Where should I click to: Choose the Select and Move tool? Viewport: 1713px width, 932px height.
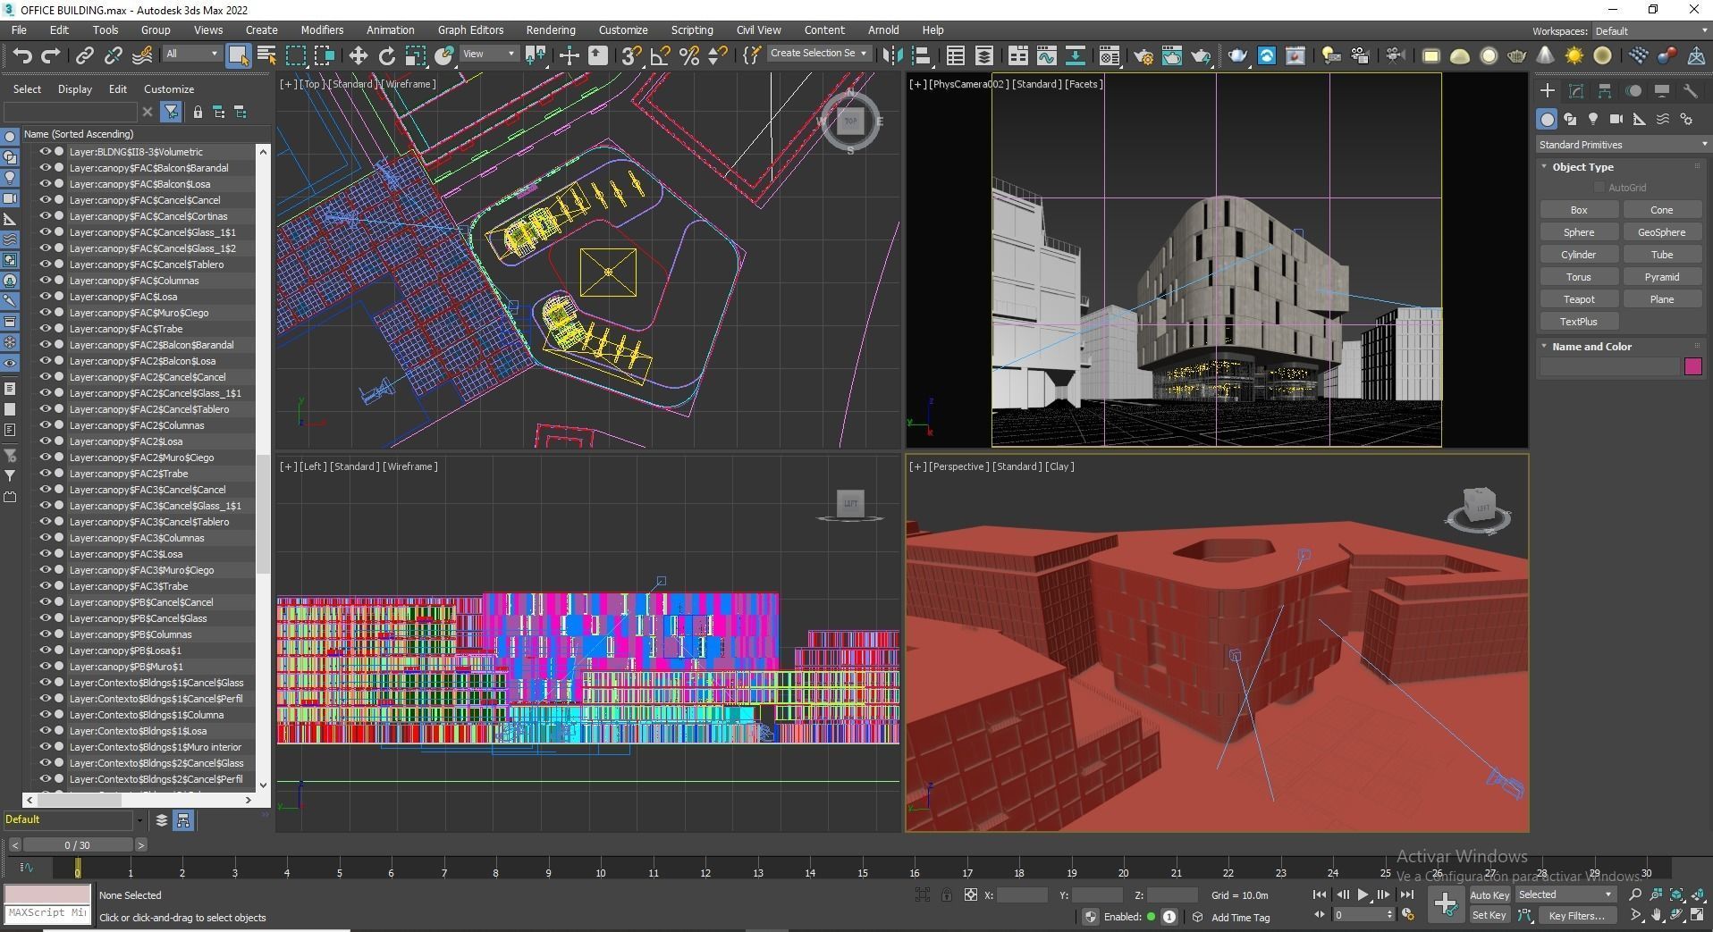pos(358,55)
